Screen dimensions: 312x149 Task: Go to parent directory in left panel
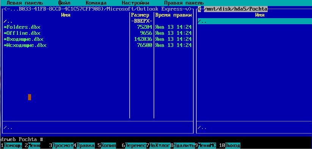click(66, 21)
